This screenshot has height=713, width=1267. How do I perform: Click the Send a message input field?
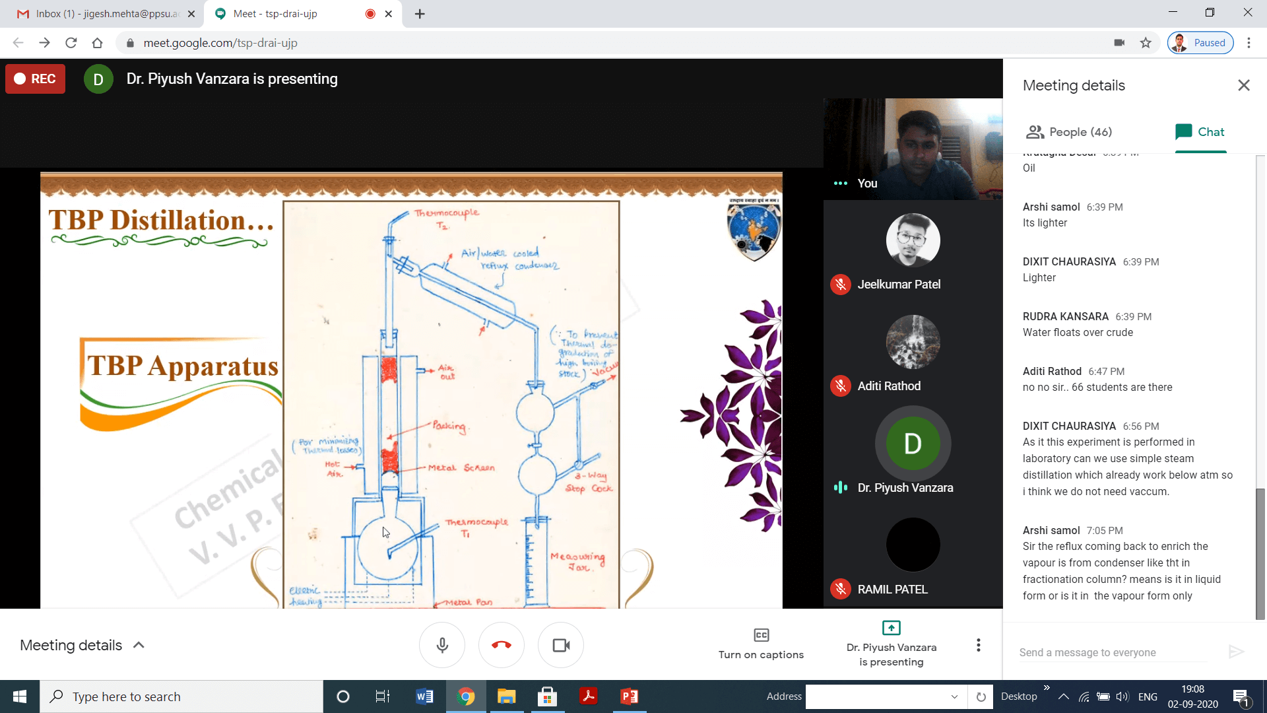[1113, 652]
